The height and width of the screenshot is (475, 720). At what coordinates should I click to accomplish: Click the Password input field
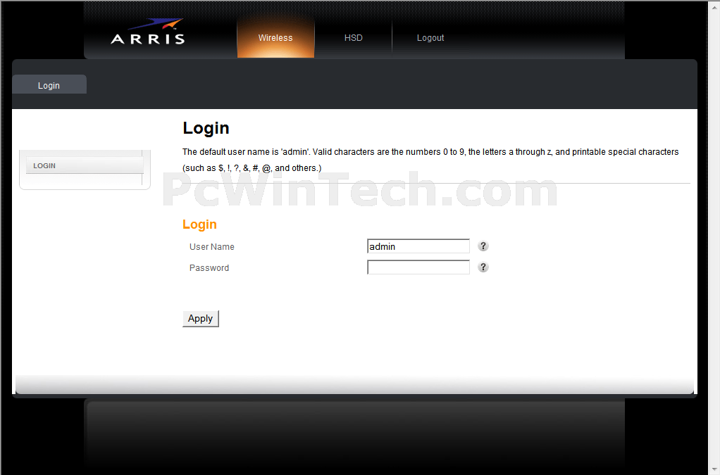click(x=418, y=267)
